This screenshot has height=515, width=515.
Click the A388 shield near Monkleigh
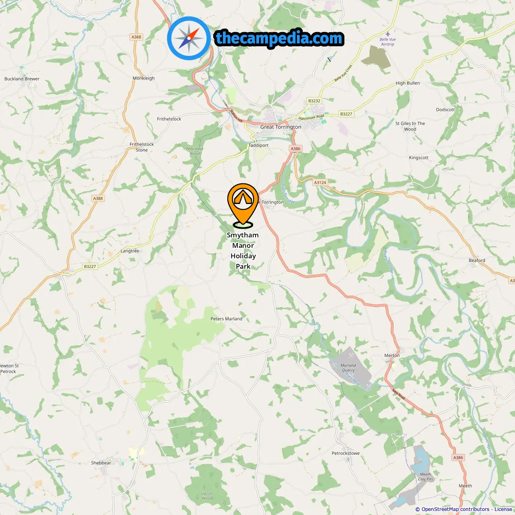(x=136, y=37)
